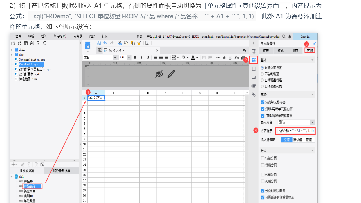Collapse the 基本 section
The height and width of the screenshot is (203, 361).
312,60
